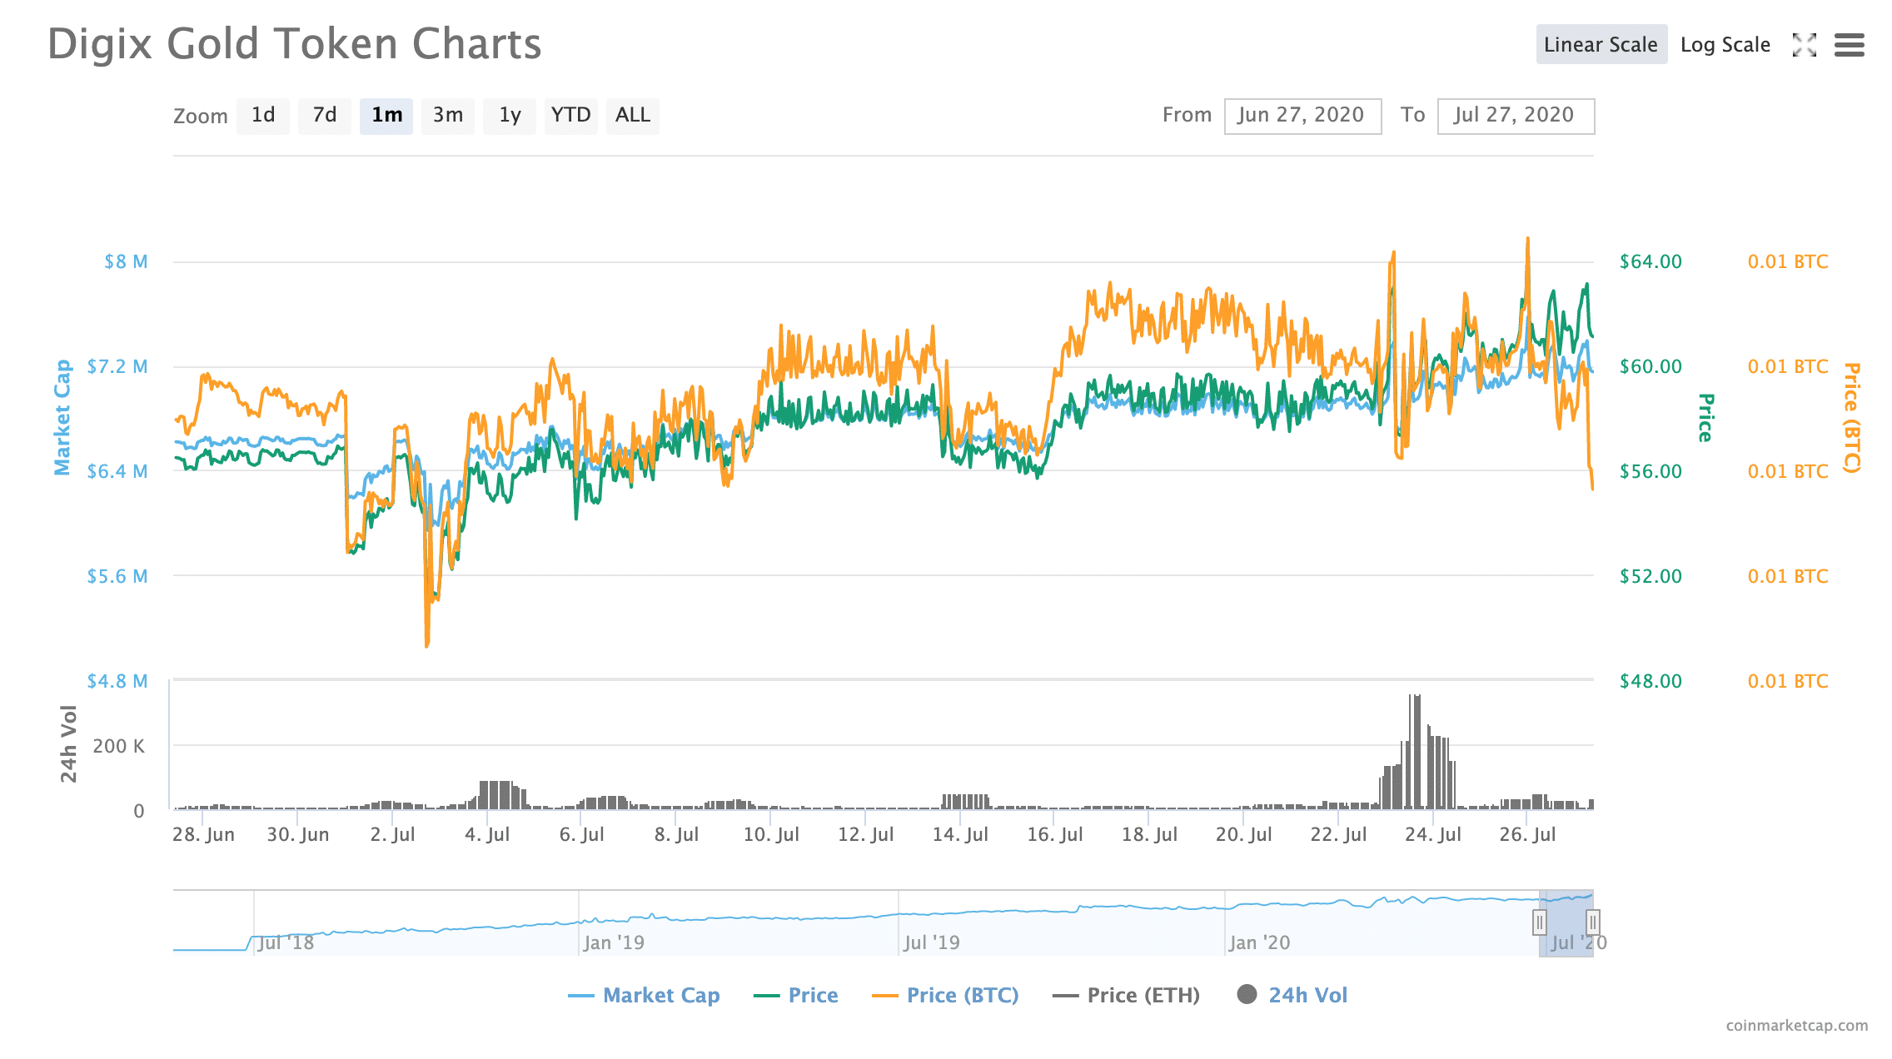Screen dimensions: 1892x1059
Task: Click the From date field
Action: pos(1302,115)
